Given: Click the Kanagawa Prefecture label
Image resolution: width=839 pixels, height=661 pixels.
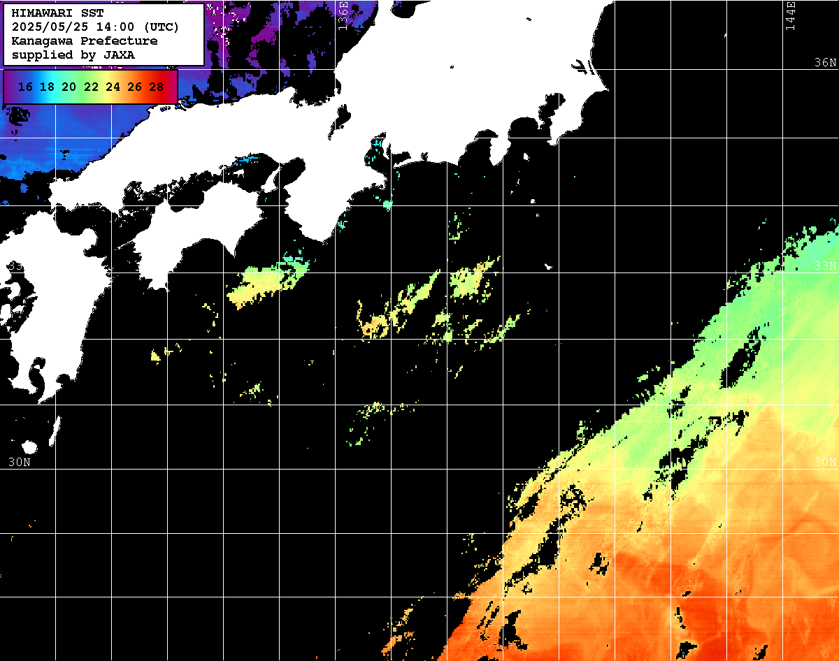Looking at the screenshot, I should click(x=85, y=41).
